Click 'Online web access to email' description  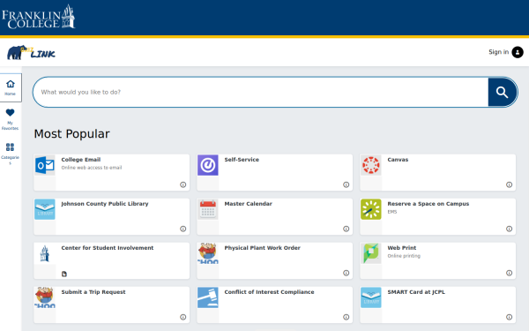tap(92, 168)
